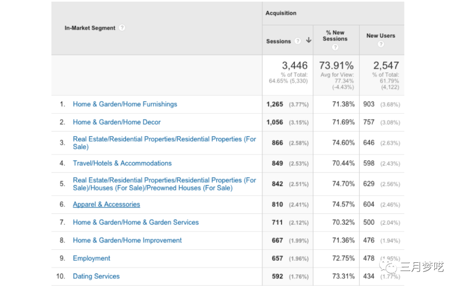The image size is (459, 287).
Task: Click the Dating Services segment link
Action: click(96, 276)
